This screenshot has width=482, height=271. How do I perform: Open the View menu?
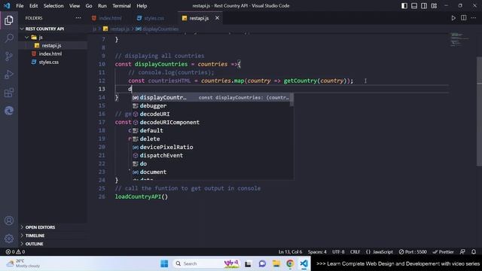tap(75, 6)
